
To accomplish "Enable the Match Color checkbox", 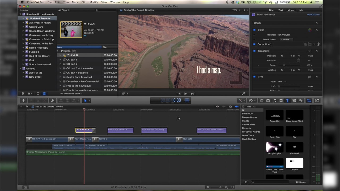I will pos(254,40).
